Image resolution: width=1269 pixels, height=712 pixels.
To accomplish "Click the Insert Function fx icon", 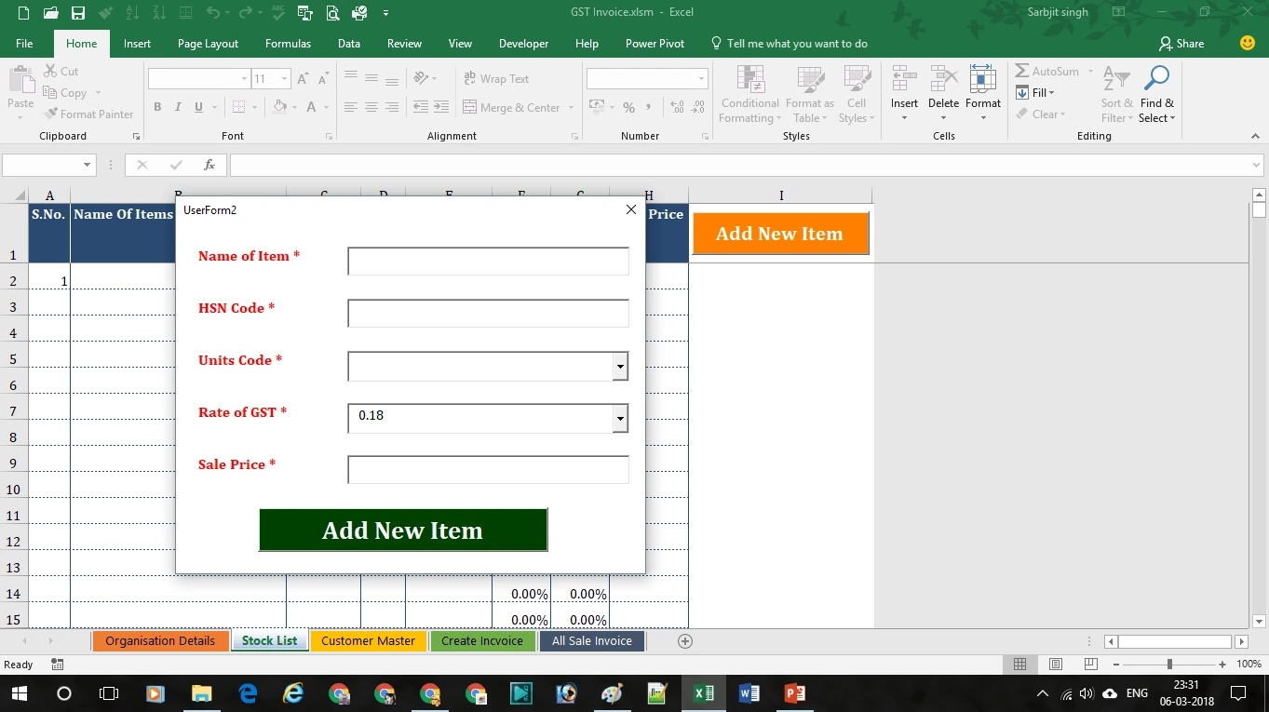I will [209, 165].
